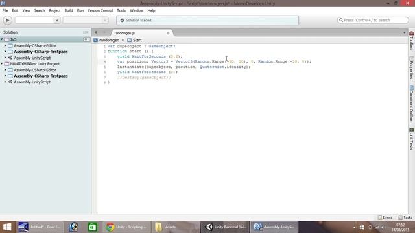Click the 'yield WaitForSeconds (0.2);' line
The height and width of the screenshot is (233, 415).
[150, 56]
